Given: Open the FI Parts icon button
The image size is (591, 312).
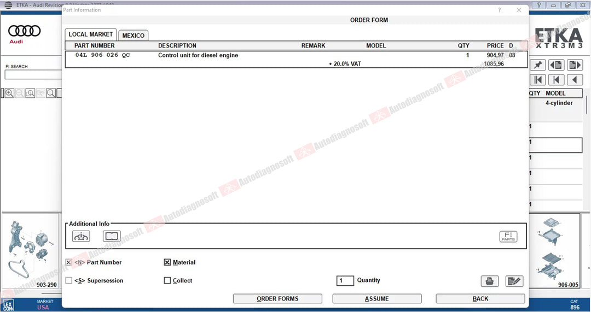Looking at the screenshot, I should [x=508, y=237].
